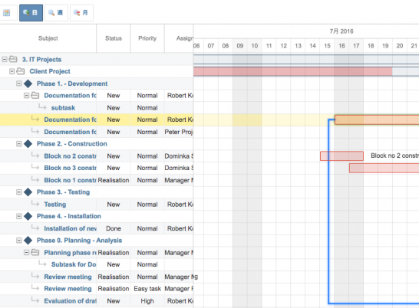
Task: Click subtask arrow icon beside 'subtask'
Action: point(42,107)
